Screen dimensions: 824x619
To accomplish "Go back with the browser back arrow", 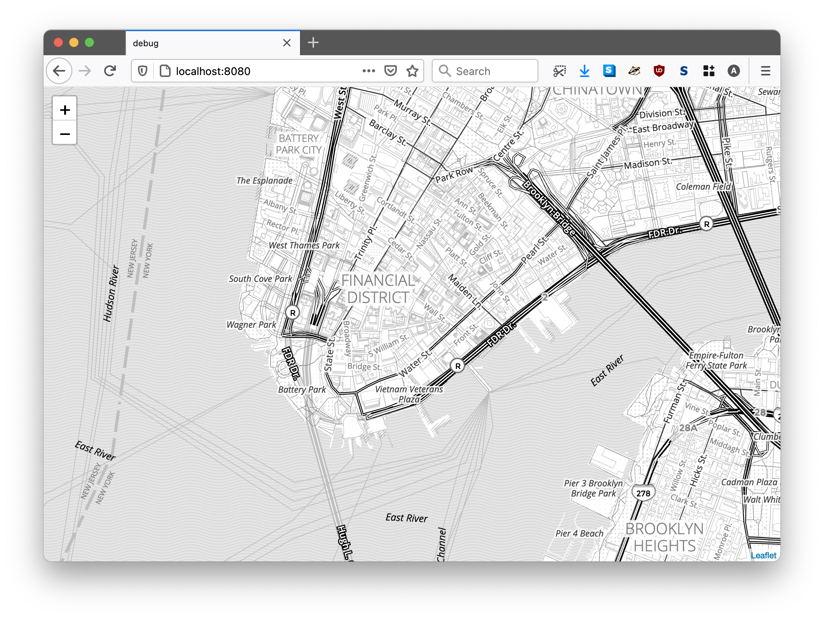I will [59, 71].
